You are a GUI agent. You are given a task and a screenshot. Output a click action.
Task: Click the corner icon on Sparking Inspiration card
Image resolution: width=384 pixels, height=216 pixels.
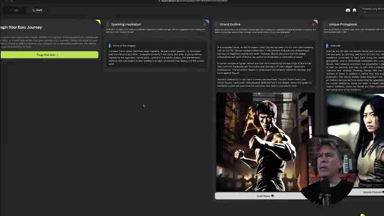click(207, 22)
